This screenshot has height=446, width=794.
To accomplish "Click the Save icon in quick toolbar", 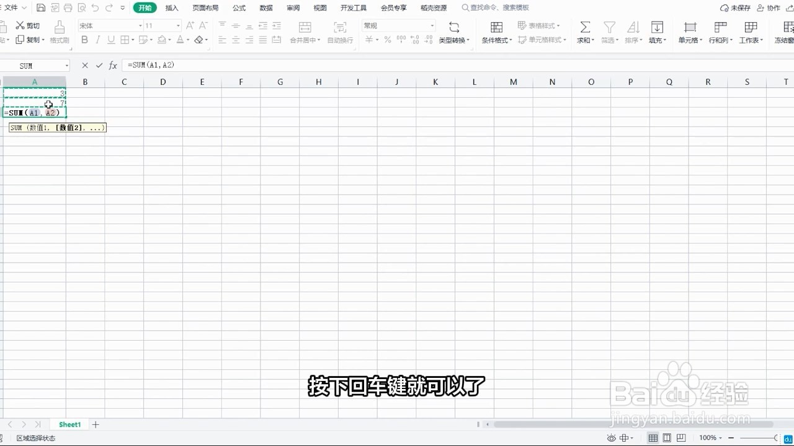I will 41,8.
